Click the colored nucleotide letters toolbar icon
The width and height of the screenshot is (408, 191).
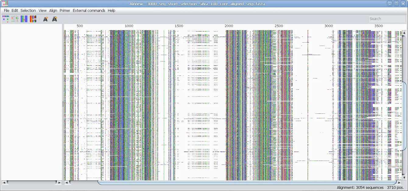point(15,19)
